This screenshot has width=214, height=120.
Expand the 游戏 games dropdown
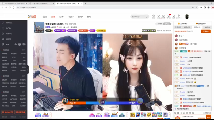click(80, 17)
